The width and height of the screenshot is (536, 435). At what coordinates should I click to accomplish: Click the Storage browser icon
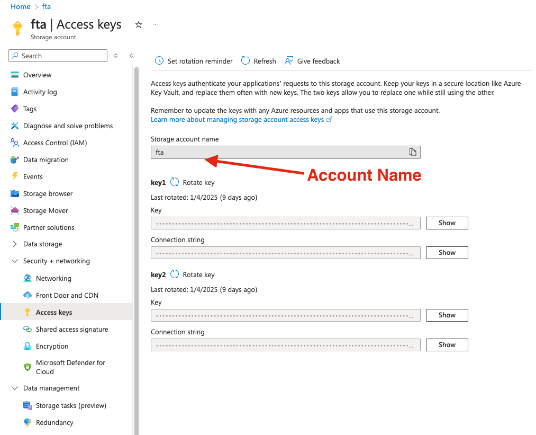pyautogui.click(x=15, y=194)
